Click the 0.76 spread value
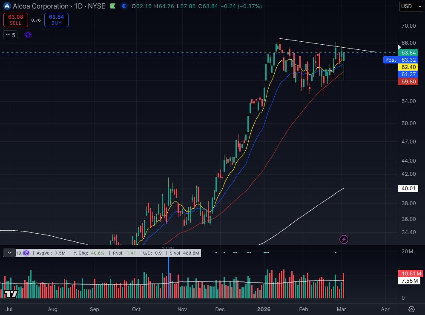425x315 pixels. point(36,20)
